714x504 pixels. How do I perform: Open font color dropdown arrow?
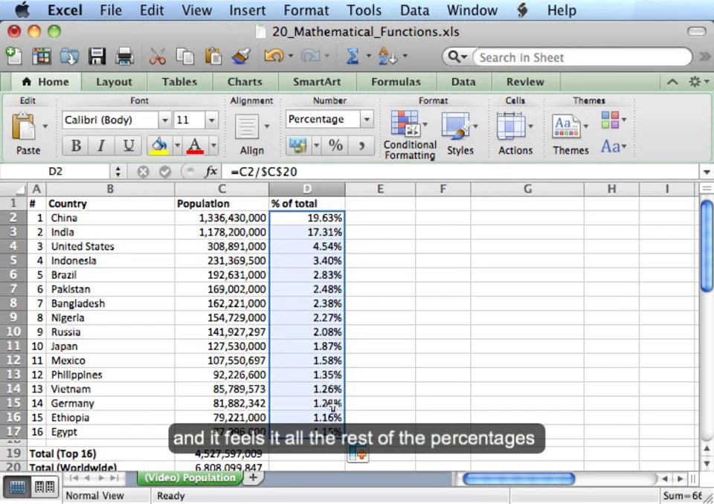(213, 146)
